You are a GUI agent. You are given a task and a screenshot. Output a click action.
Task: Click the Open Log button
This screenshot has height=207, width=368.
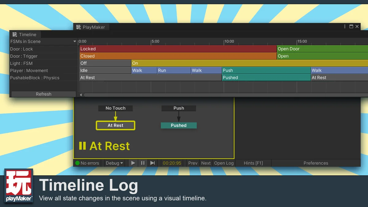224,163
